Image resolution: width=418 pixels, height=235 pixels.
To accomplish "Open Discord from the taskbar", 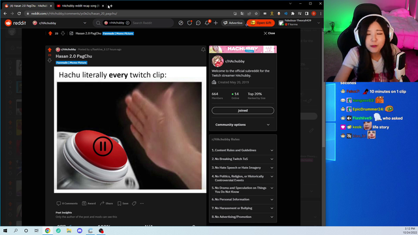I will click(80, 230).
